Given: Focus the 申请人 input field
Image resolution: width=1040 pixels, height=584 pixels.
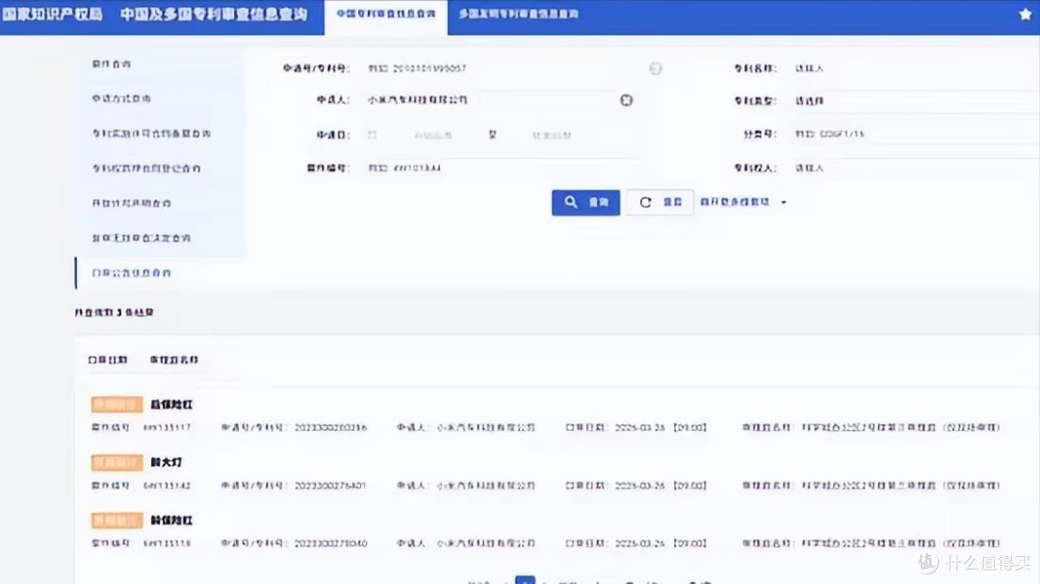Looking at the screenshot, I should pos(491,100).
